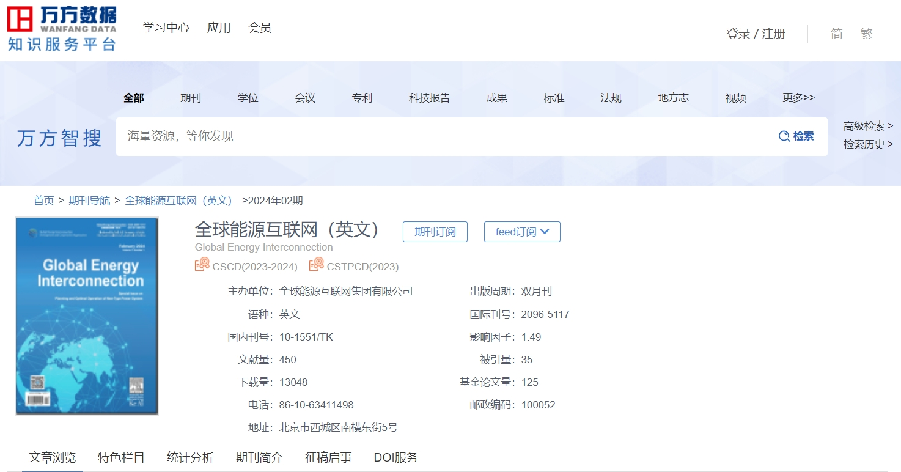Select the 科技报告 search category tab
The height and width of the screenshot is (472, 901).
(429, 98)
